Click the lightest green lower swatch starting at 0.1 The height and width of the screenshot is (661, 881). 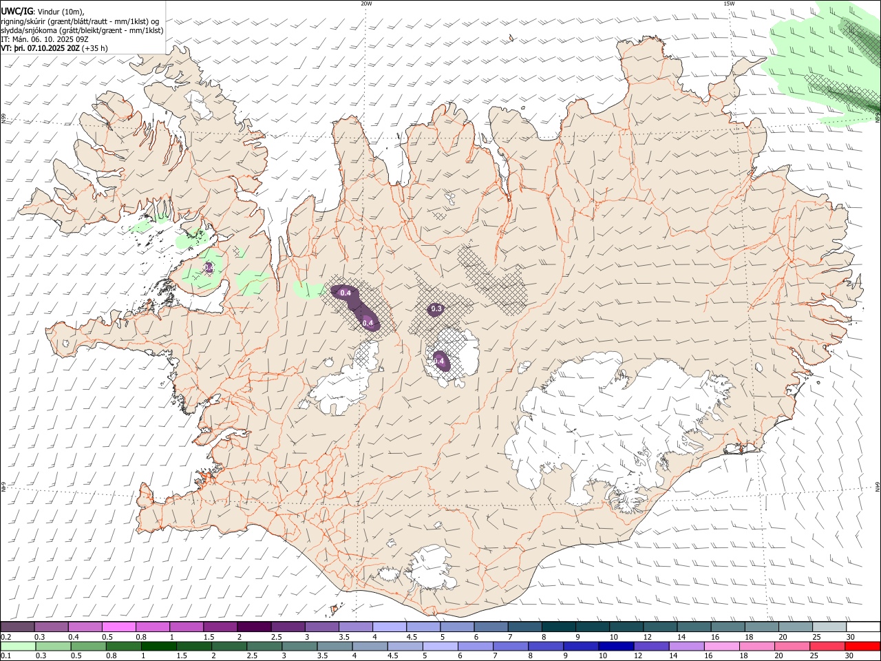click(x=18, y=646)
